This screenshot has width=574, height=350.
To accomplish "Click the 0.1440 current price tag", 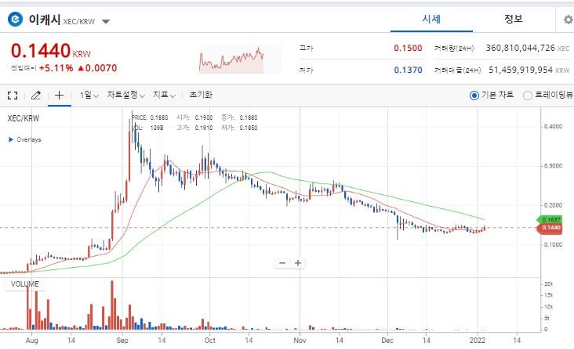I will pyautogui.click(x=550, y=228).
